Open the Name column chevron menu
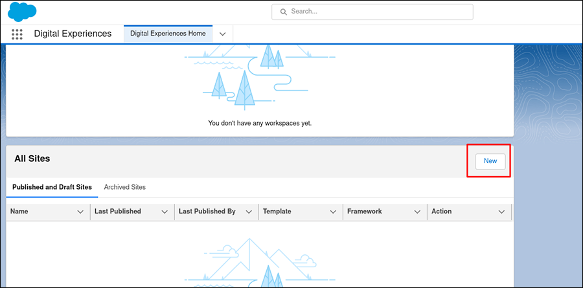Viewport: 583px width, 288px height. point(80,212)
